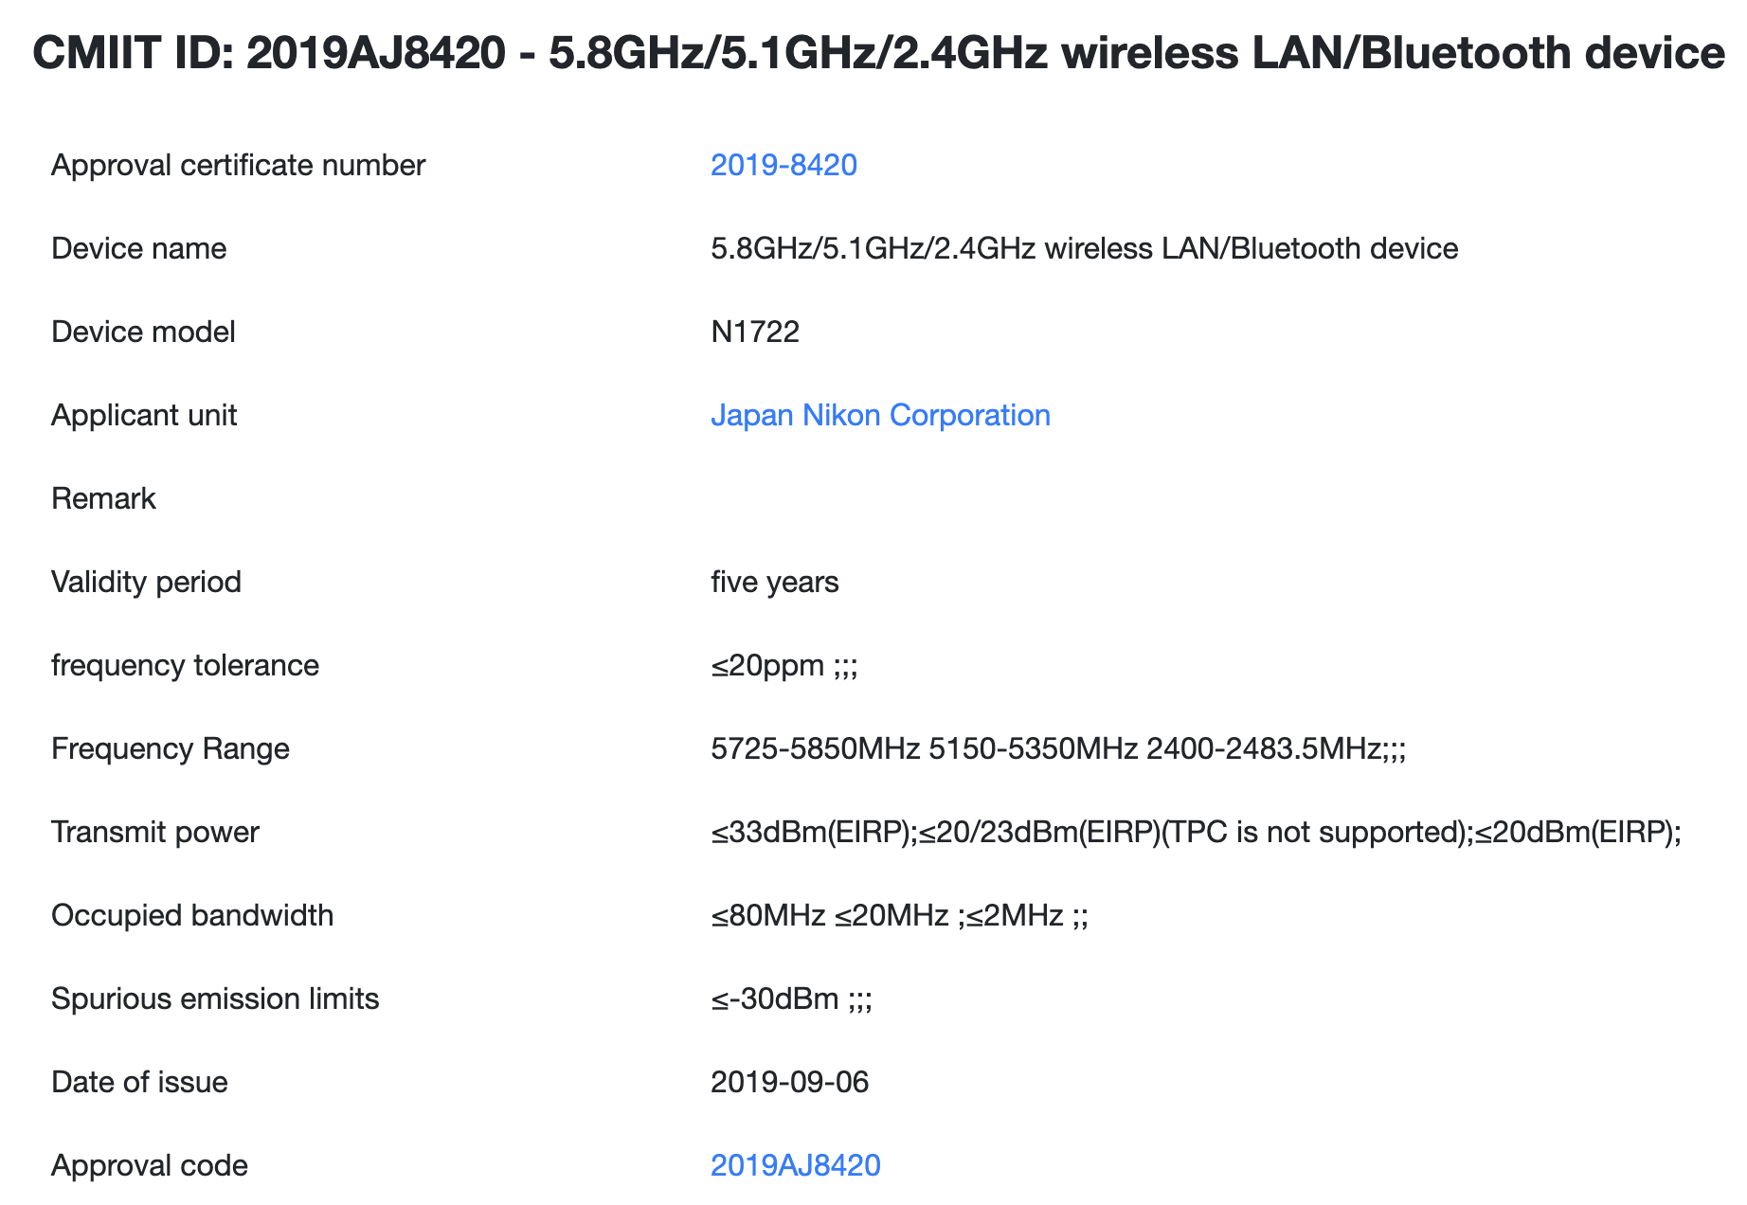Image resolution: width=1747 pixels, height=1205 pixels.
Task: Click the Approval code label
Action: tap(150, 1165)
